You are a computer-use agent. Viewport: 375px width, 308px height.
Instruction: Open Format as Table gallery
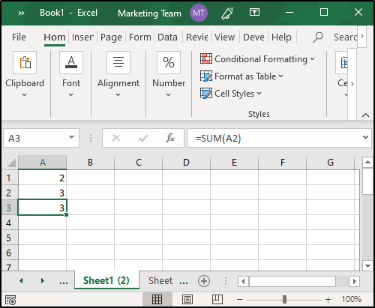tap(241, 76)
